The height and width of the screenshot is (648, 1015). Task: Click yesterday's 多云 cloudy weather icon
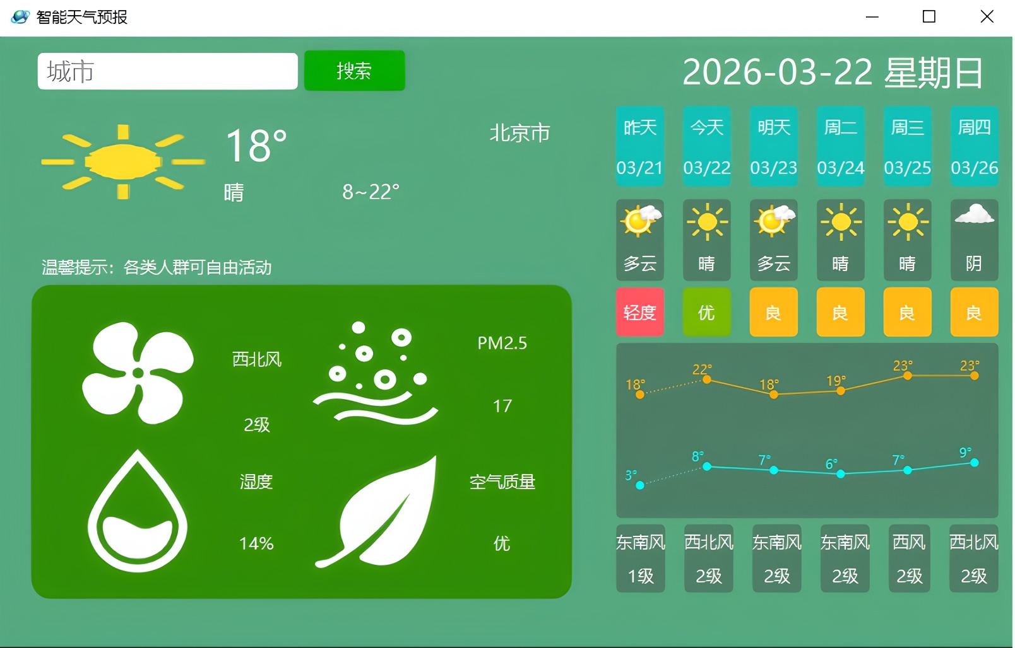[640, 221]
